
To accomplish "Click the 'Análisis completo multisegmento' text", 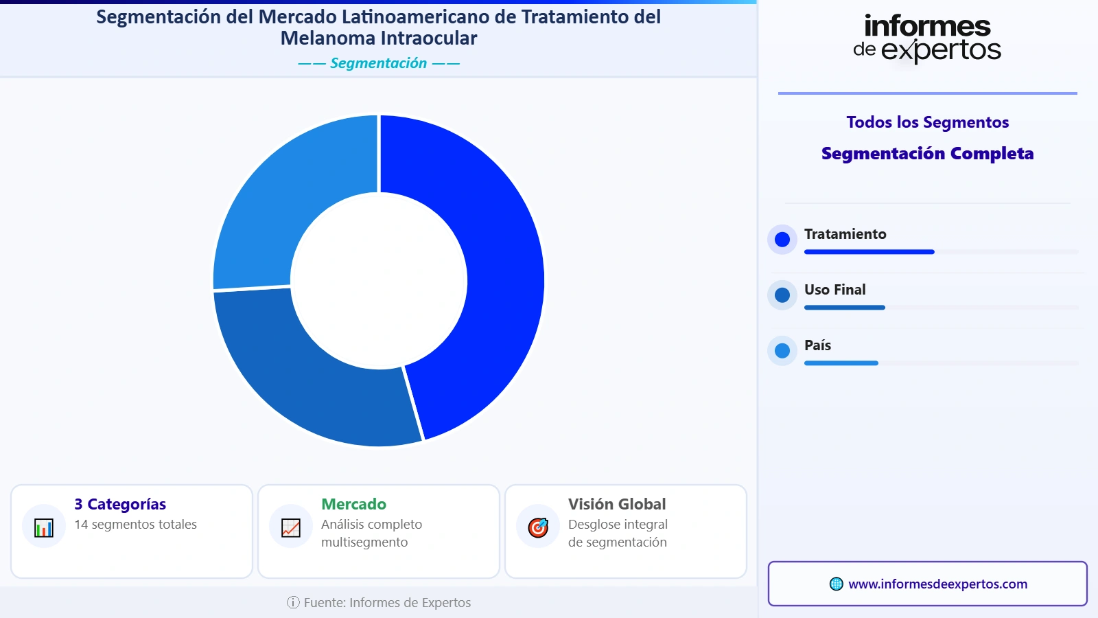I will [x=371, y=534].
